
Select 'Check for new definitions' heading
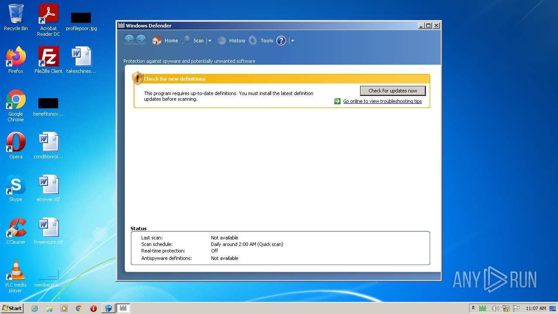pos(174,79)
